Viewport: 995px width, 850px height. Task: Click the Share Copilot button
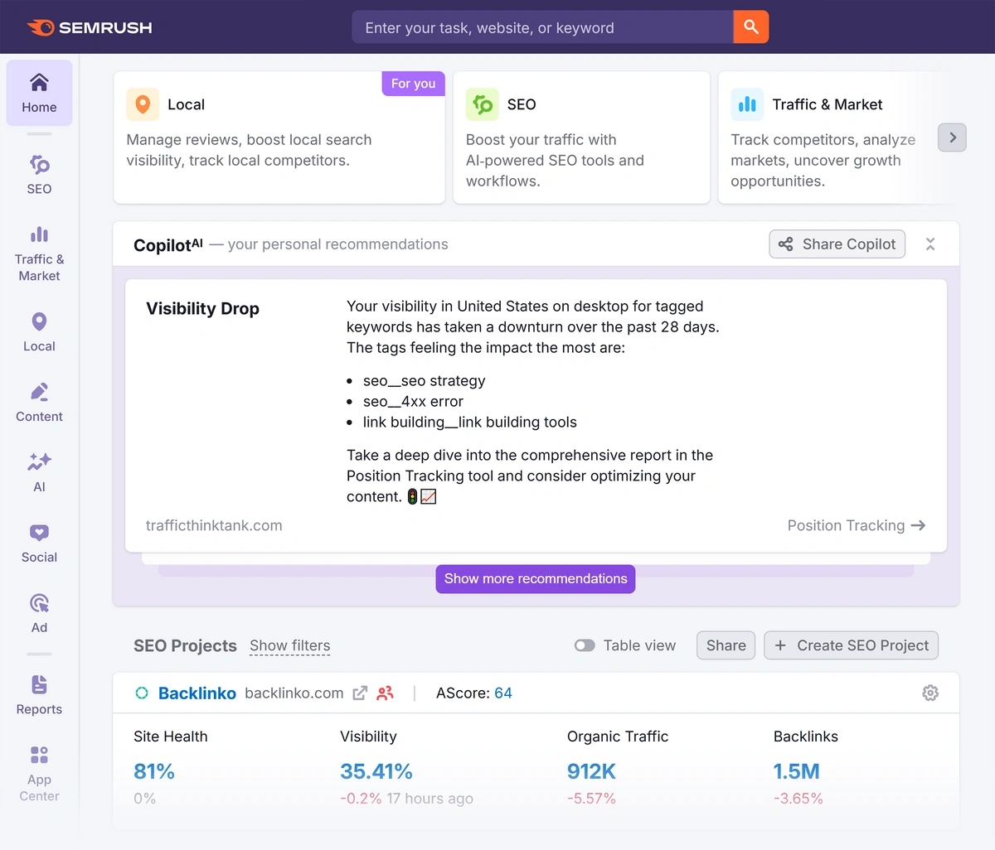click(837, 244)
